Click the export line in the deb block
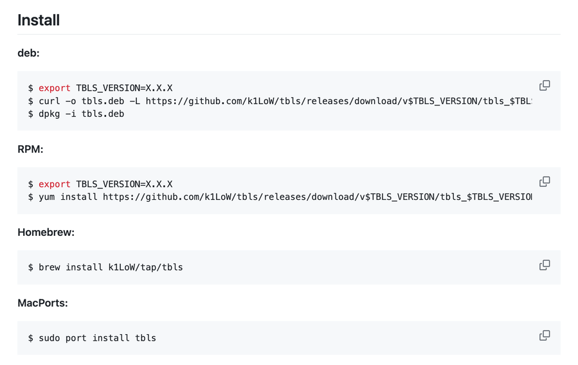 pos(100,88)
